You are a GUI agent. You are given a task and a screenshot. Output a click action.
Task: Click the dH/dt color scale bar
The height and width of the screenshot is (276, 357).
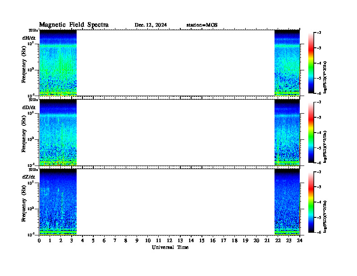(x=311, y=63)
